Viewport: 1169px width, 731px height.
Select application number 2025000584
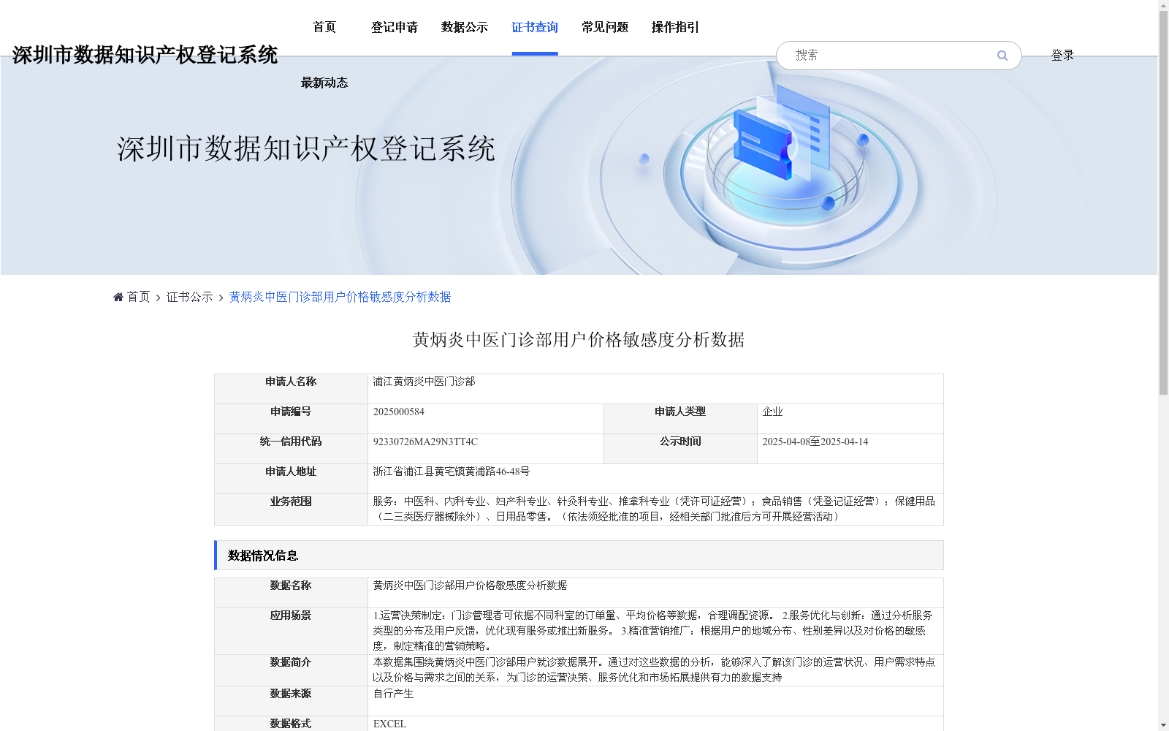point(399,412)
